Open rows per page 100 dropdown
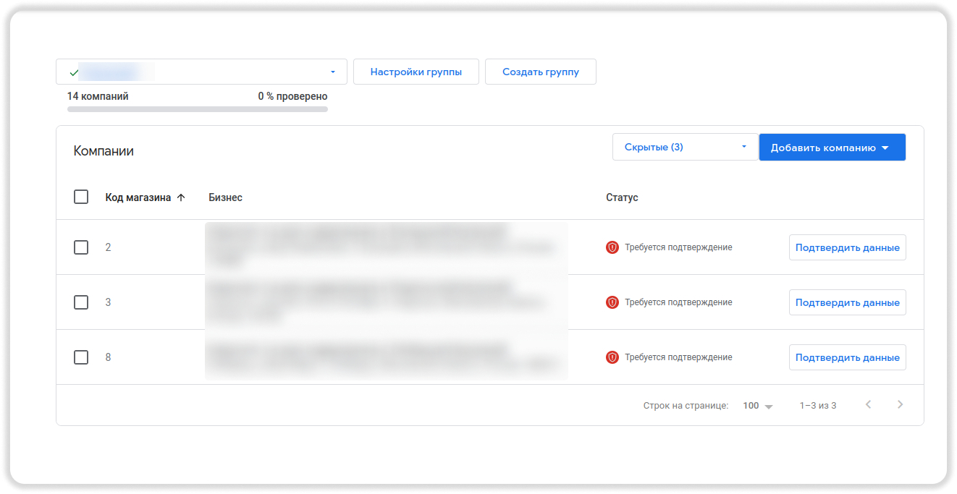 pos(758,406)
